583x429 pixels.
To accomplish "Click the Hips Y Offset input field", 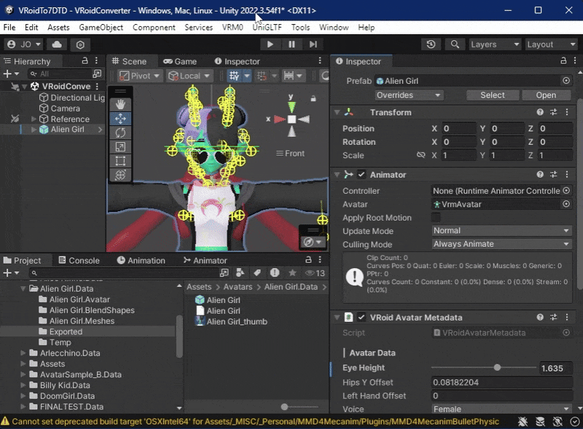I will click(501, 382).
